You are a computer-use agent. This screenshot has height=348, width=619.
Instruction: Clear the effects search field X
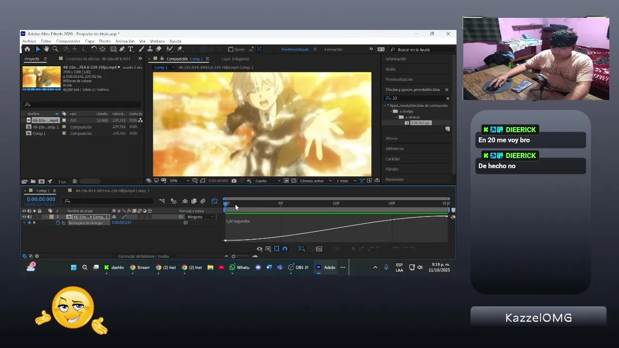pos(447,98)
